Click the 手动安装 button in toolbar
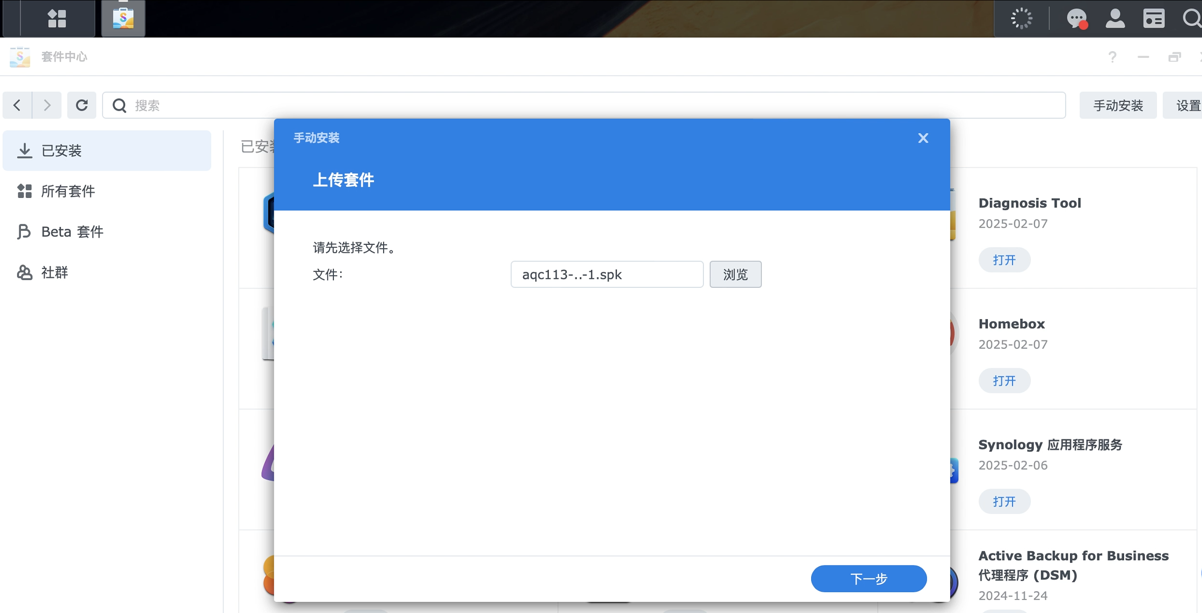The height and width of the screenshot is (613, 1202). (x=1118, y=106)
